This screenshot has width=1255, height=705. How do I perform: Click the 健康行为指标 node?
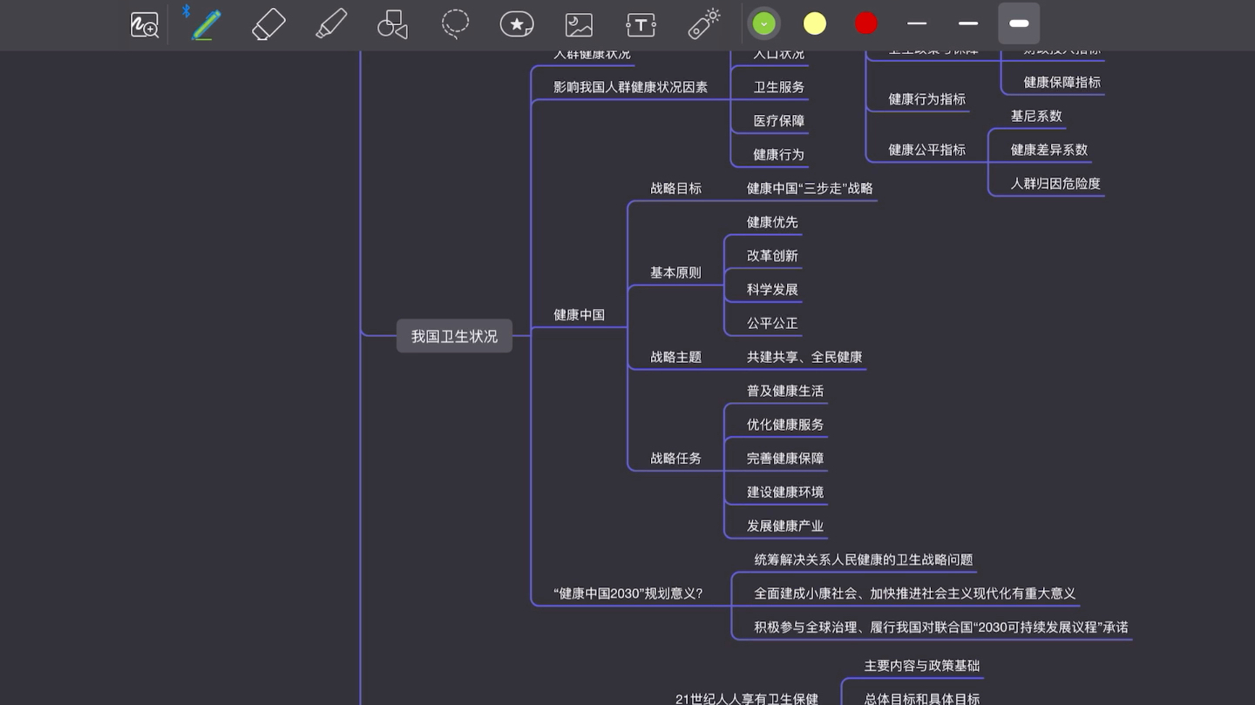click(x=927, y=99)
